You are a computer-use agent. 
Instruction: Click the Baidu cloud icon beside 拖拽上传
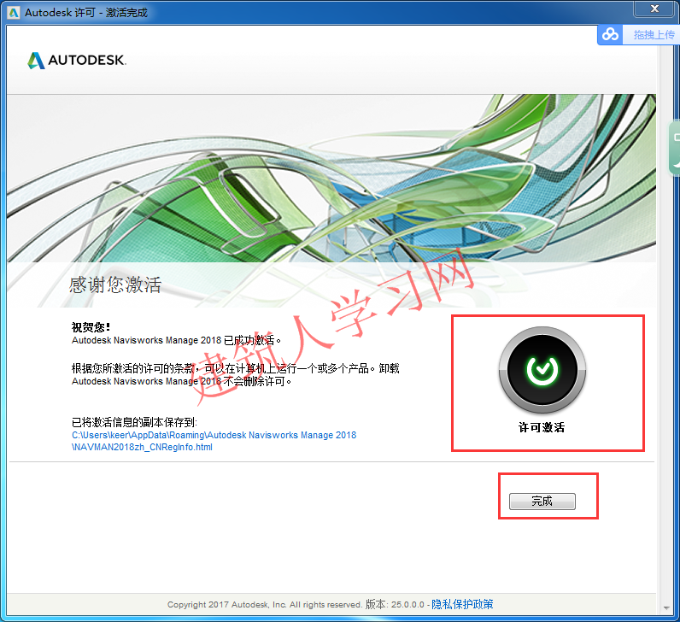click(x=610, y=34)
